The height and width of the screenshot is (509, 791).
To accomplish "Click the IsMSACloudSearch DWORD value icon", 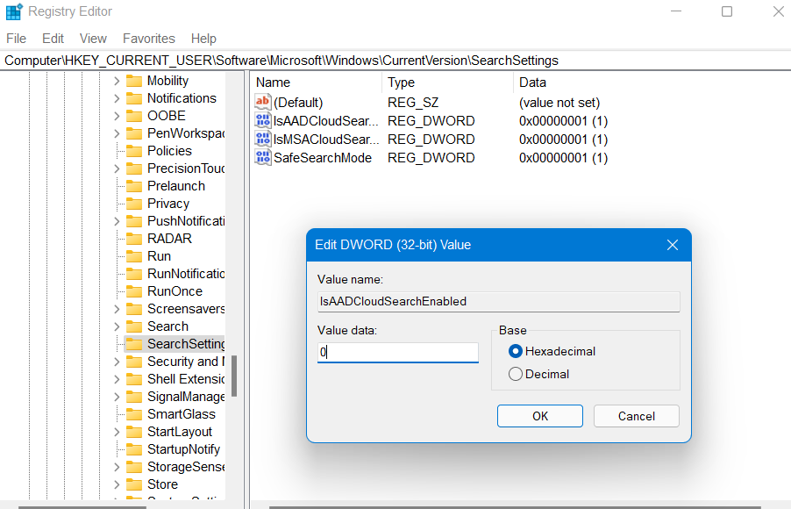I will [x=263, y=140].
